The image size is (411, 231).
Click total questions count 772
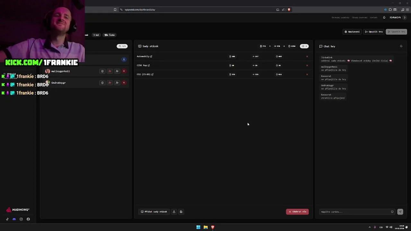263,46
